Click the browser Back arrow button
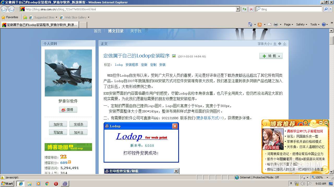Image resolution: width=334 pixels, height=187 pixels. pos(4,9)
